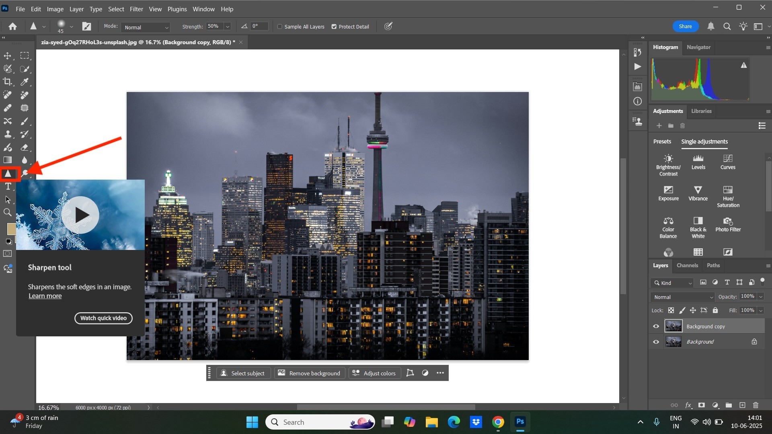Toggle lock image pixels brush icon
Viewport: 772px width, 434px height.
coord(682,310)
